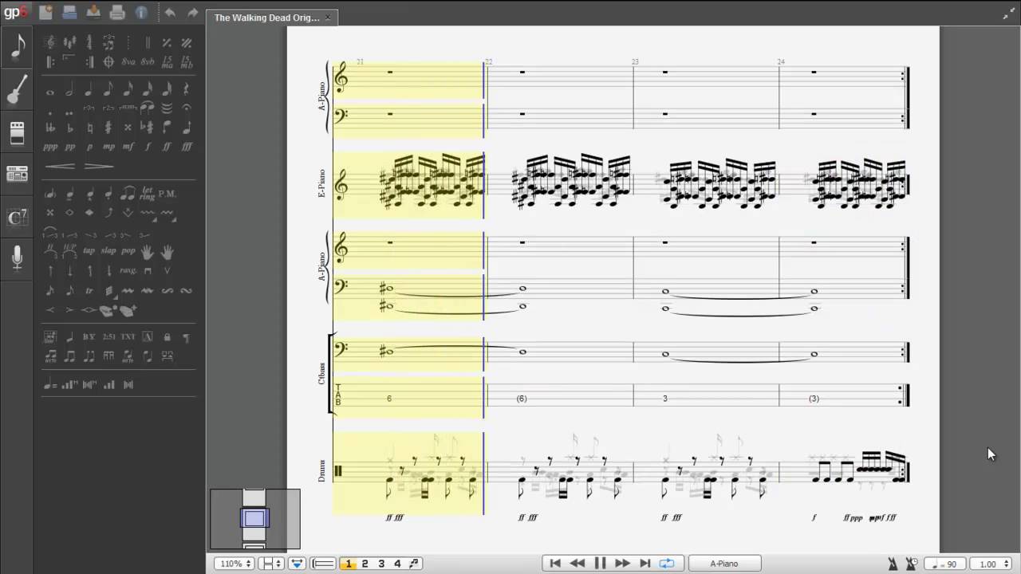Apply the flat accidental
This screenshot has width=1021, height=574.
[69, 128]
